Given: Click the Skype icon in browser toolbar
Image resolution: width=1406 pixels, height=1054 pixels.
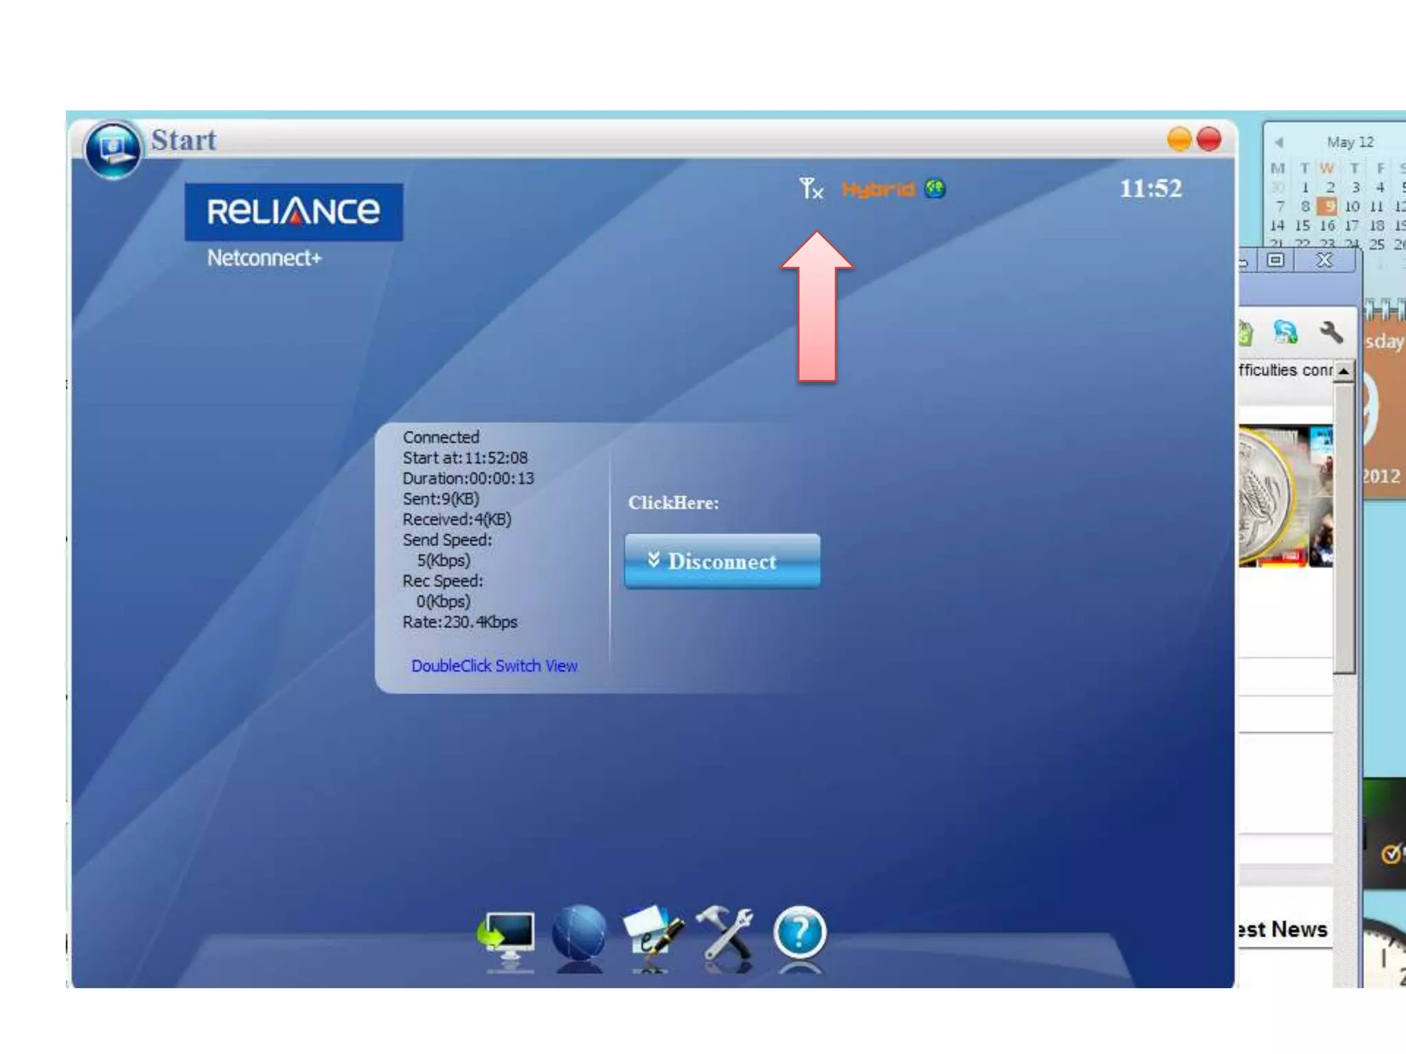Looking at the screenshot, I should pos(1285,333).
